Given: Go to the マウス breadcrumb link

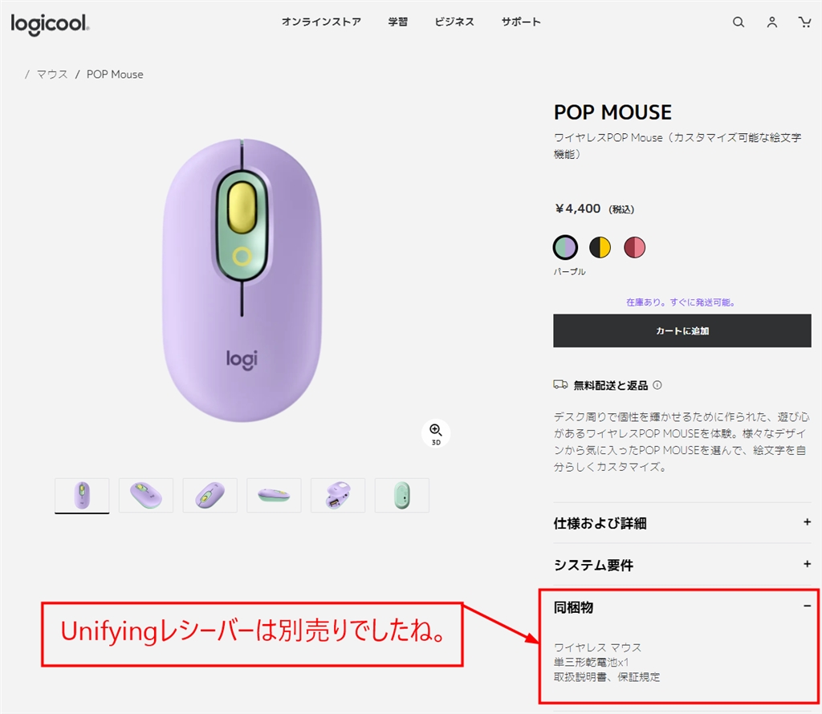Looking at the screenshot, I should [x=52, y=75].
